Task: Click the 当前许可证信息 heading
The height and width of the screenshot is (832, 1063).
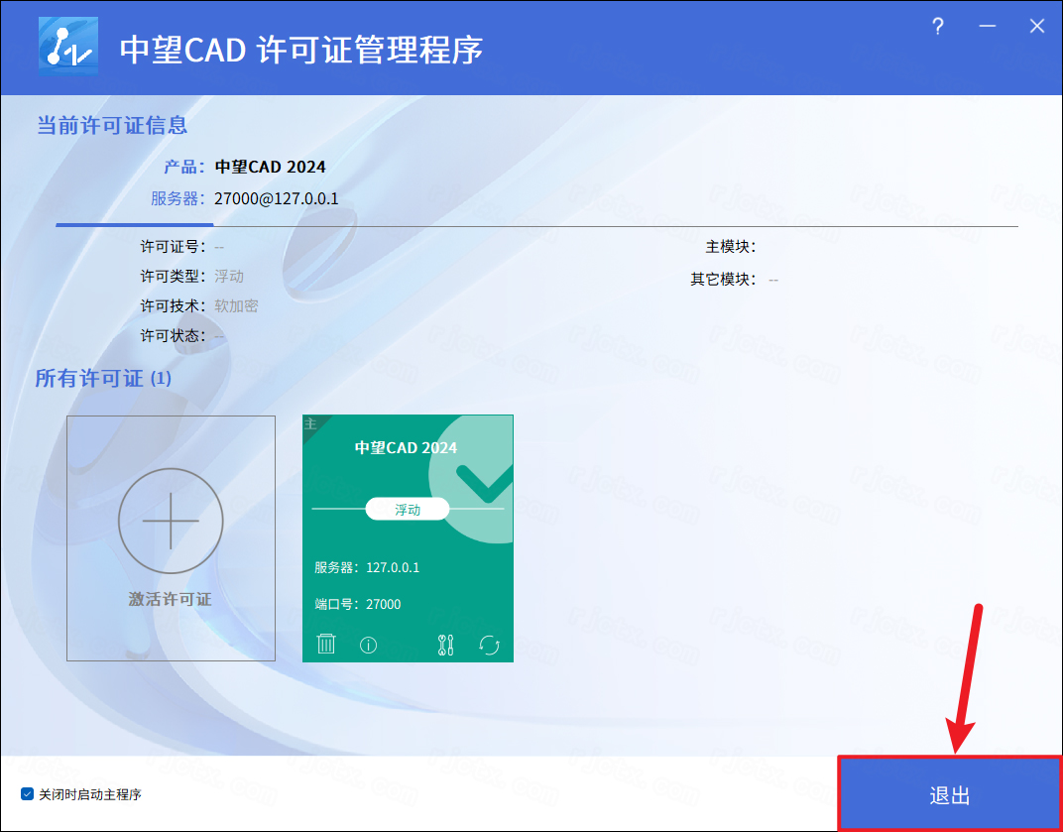Action: (x=112, y=126)
